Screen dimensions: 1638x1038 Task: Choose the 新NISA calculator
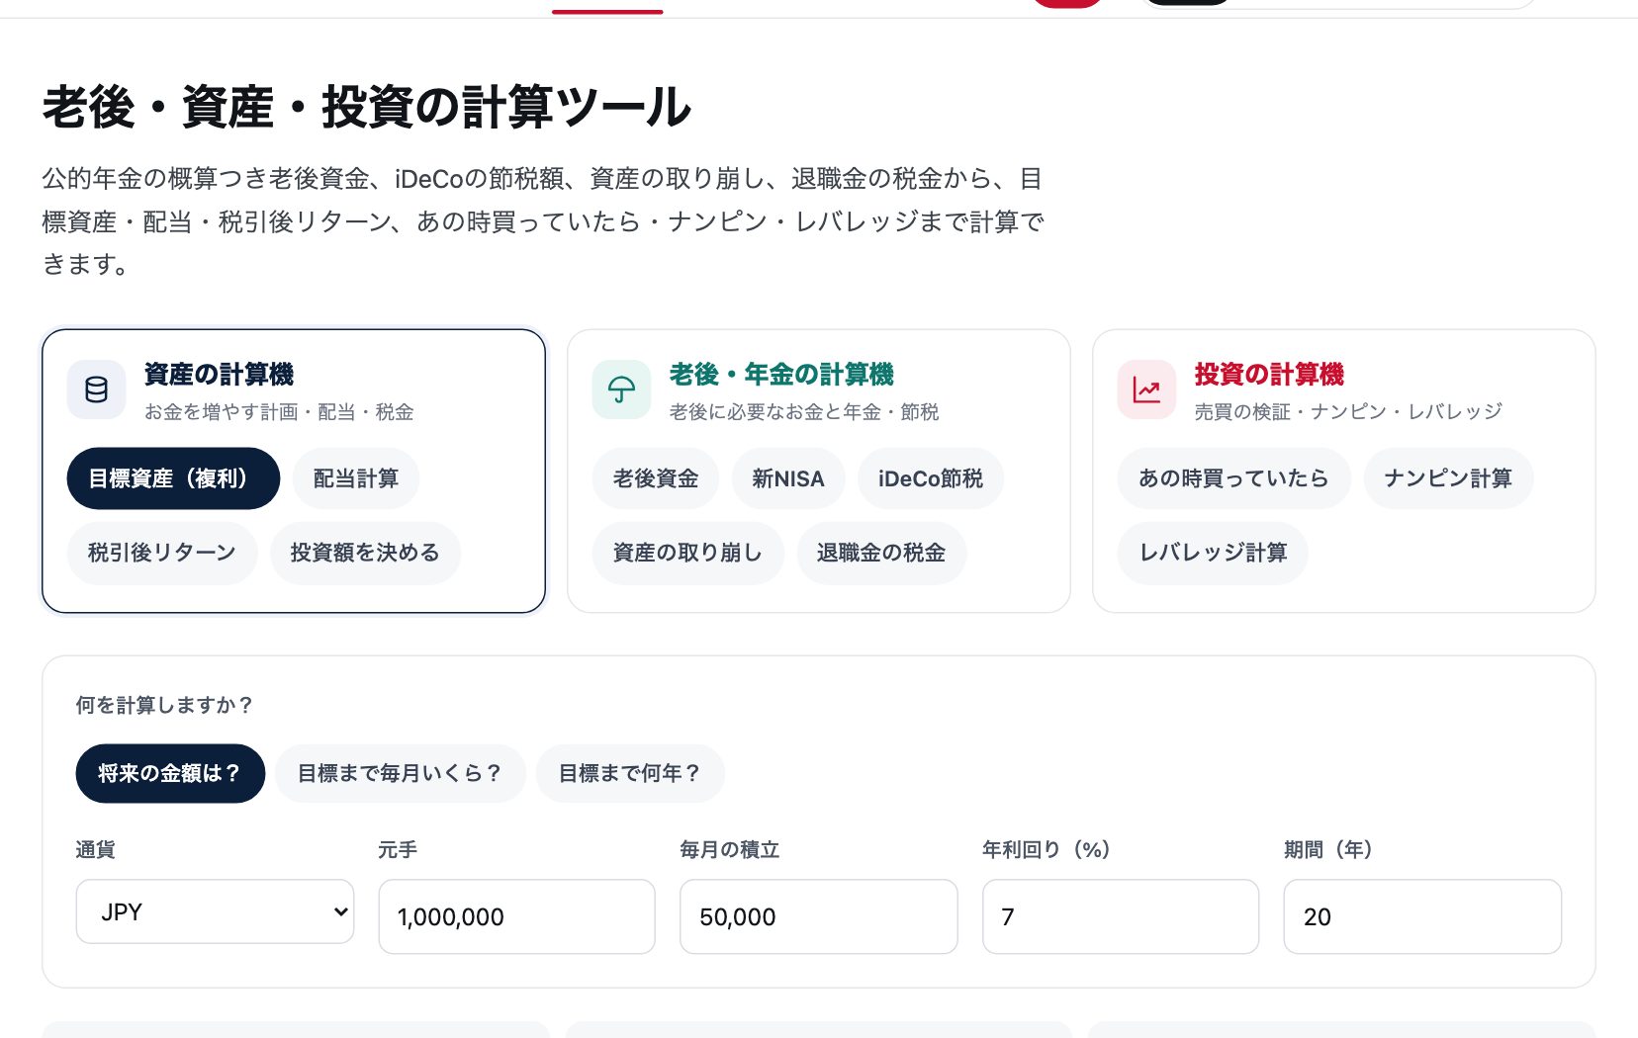[788, 478]
